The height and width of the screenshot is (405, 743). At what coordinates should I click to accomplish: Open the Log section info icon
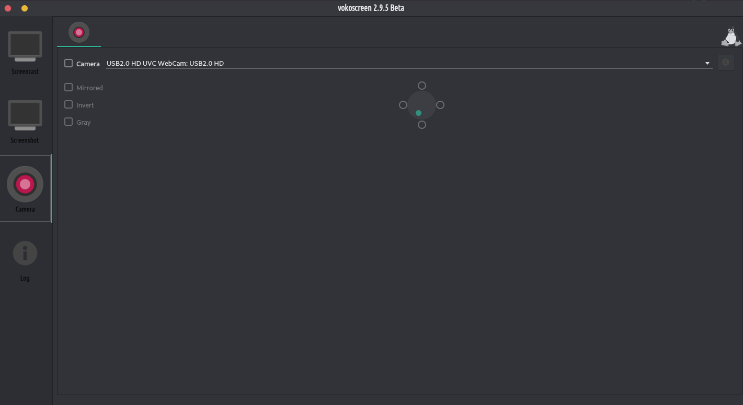point(25,254)
